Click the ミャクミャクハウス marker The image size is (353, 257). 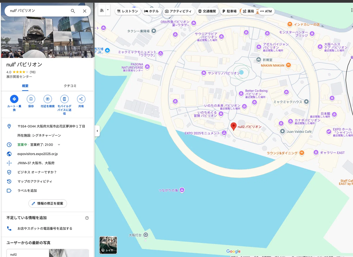[306, 102]
